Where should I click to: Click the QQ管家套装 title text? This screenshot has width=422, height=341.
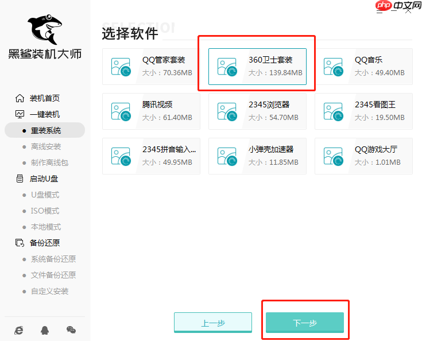click(164, 60)
